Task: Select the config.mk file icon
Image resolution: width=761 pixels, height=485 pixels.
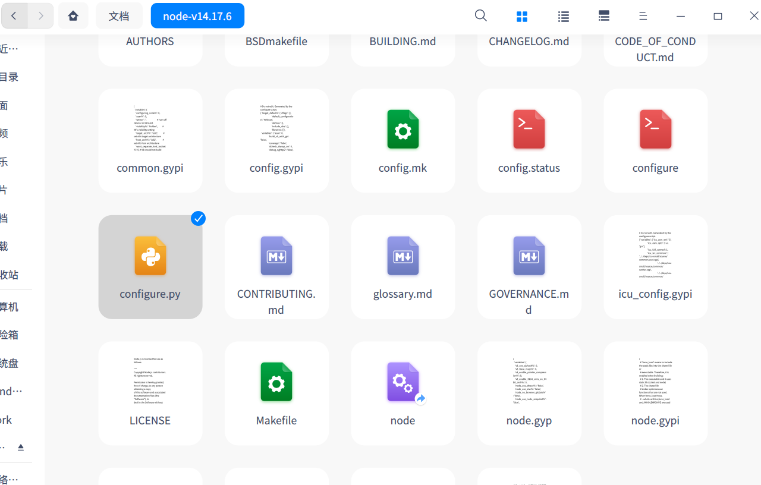Action: 403,129
